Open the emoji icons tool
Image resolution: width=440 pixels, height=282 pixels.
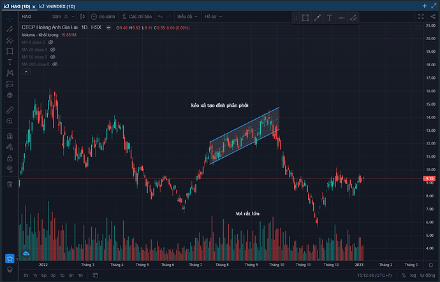click(x=10, y=95)
